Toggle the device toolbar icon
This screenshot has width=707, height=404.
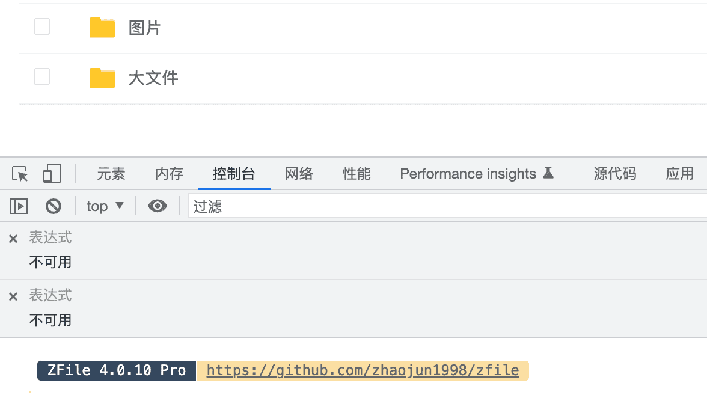[x=52, y=174]
